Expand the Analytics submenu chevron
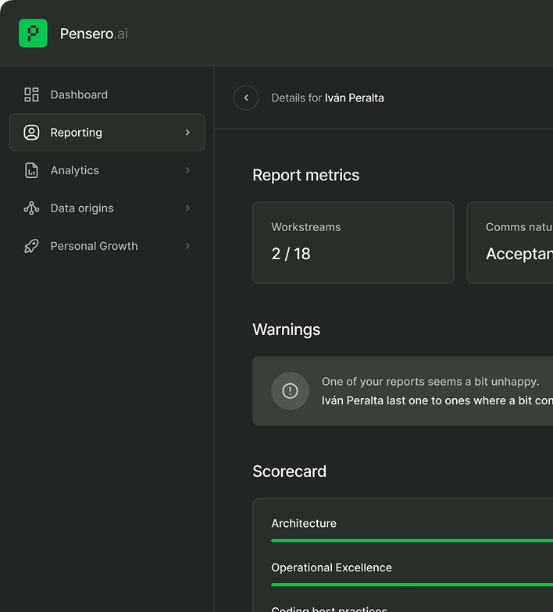This screenshot has height=612, width=553. (x=187, y=170)
